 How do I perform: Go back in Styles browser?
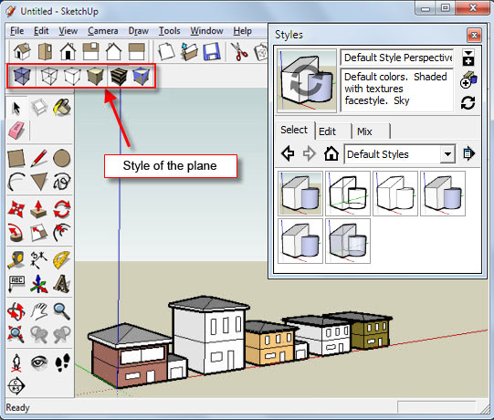pos(288,153)
